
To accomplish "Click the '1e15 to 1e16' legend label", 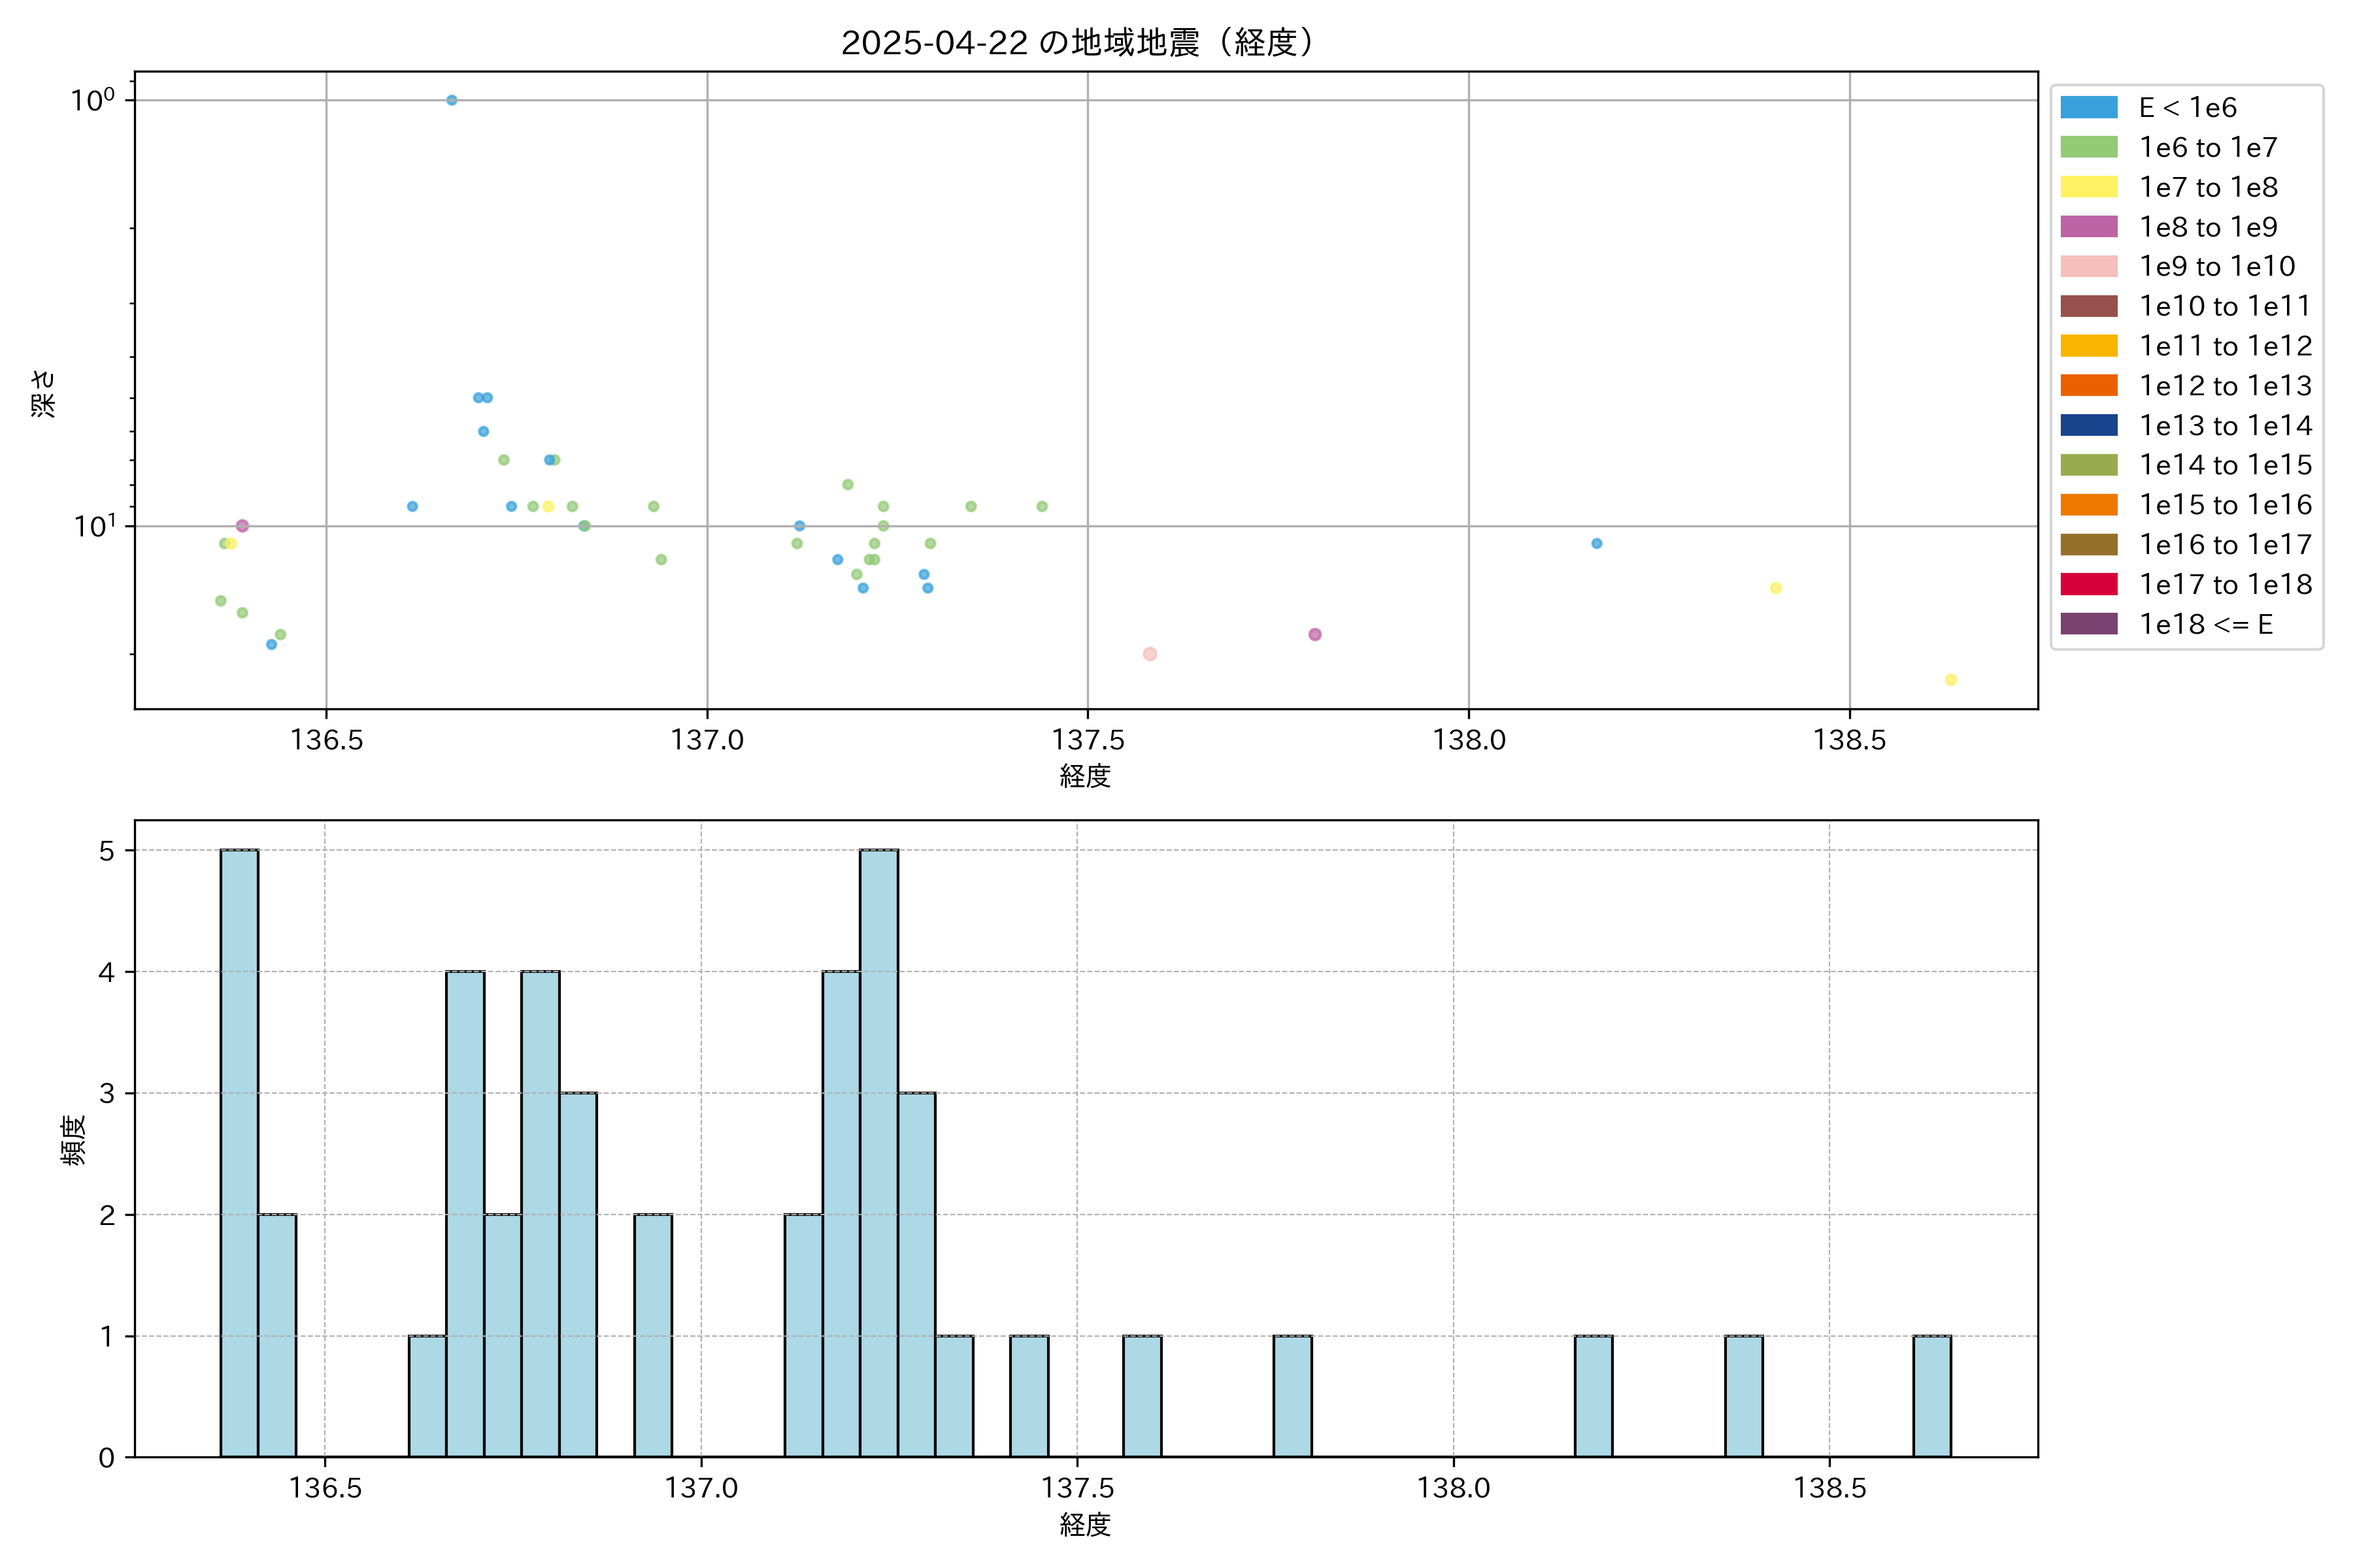I will (x=2225, y=505).
